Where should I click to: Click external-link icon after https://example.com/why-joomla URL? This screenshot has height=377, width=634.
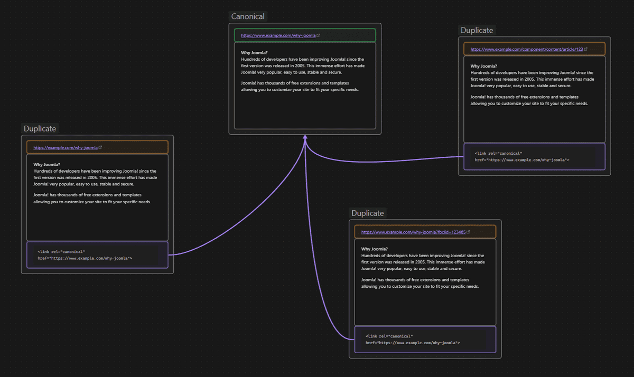pyautogui.click(x=100, y=148)
